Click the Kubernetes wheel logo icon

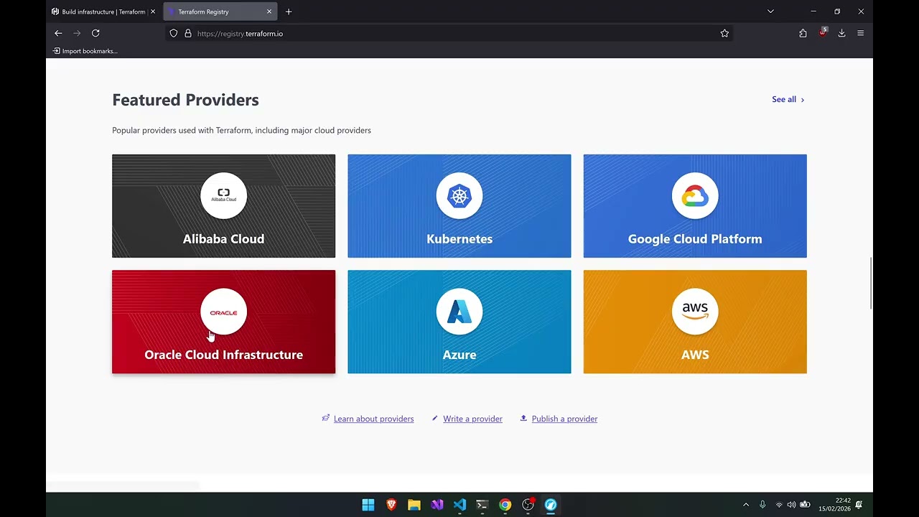tap(459, 195)
